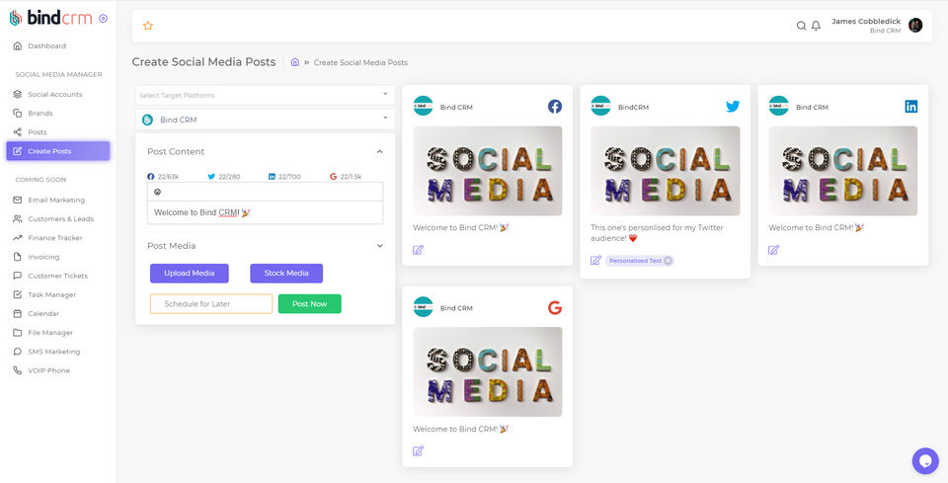Open the VOIP Phone section
The image size is (948, 483).
[x=49, y=370]
